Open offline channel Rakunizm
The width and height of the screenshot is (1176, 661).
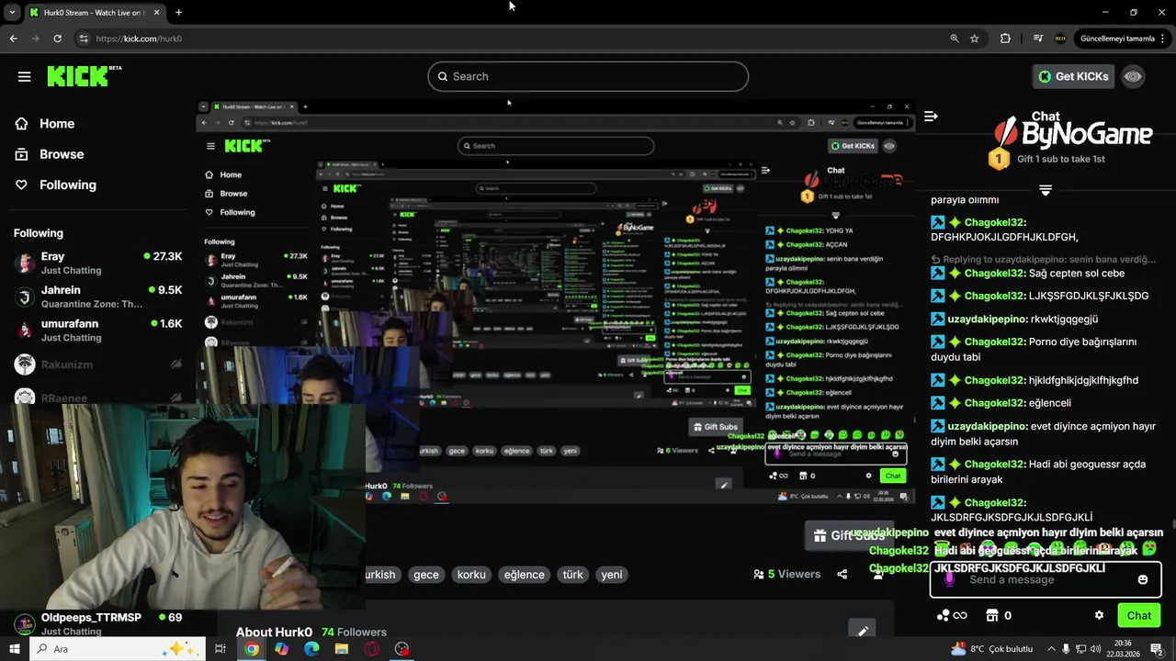pyautogui.click(x=97, y=364)
